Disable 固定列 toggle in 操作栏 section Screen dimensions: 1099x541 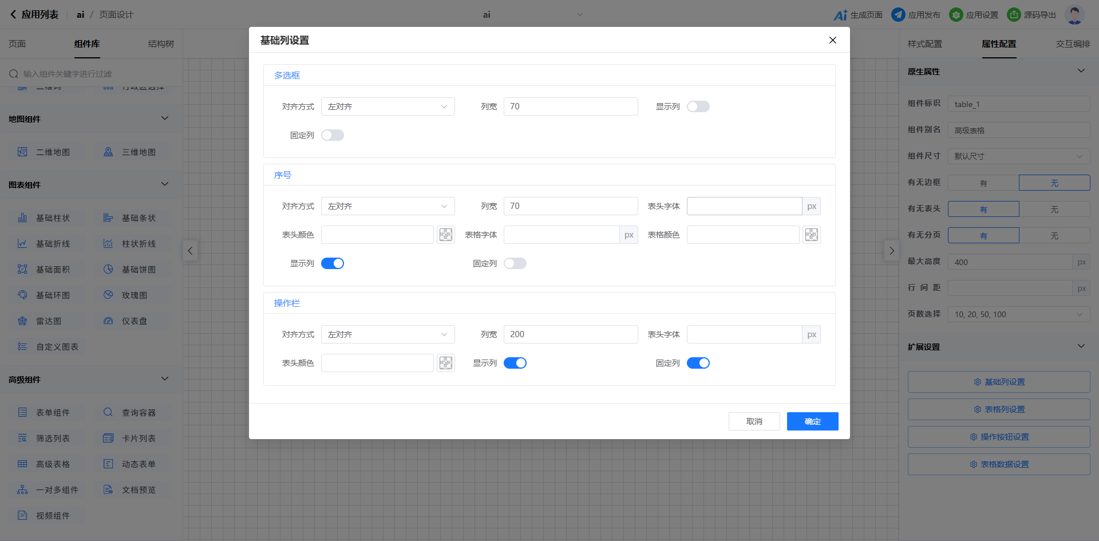coord(698,363)
